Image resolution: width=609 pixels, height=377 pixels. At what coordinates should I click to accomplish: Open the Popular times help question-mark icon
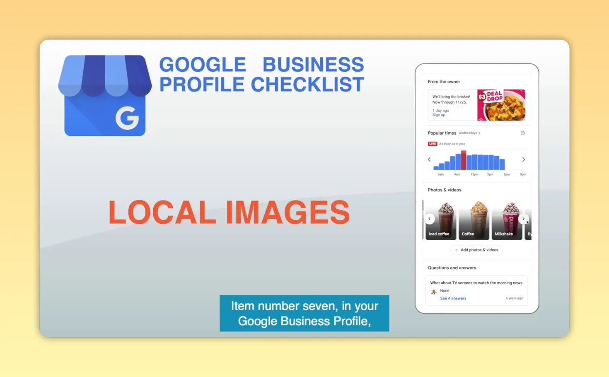coord(522,133)
